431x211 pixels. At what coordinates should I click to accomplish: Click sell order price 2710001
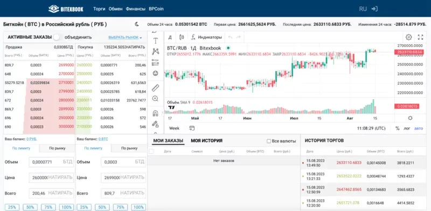click(66, 83)
